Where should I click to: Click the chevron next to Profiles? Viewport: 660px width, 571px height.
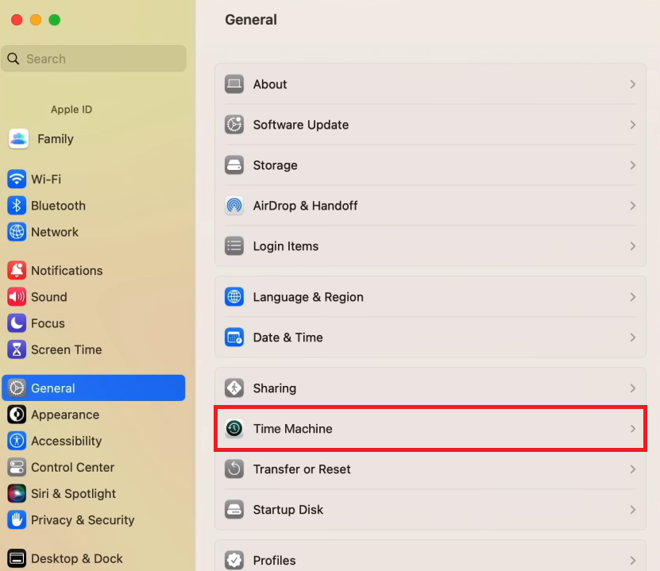633,560
